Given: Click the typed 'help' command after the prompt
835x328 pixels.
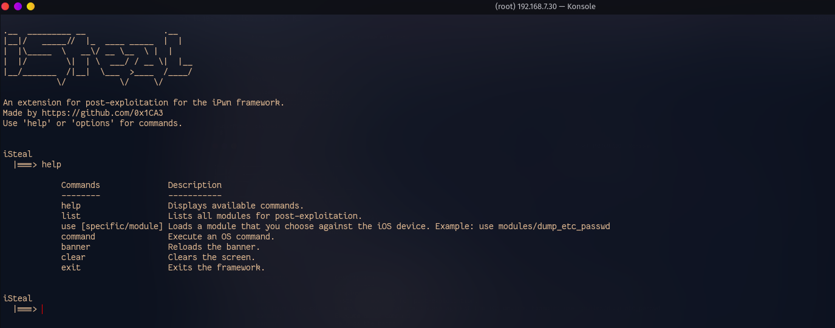Looking at the screenshot, I should coord(52,164).
